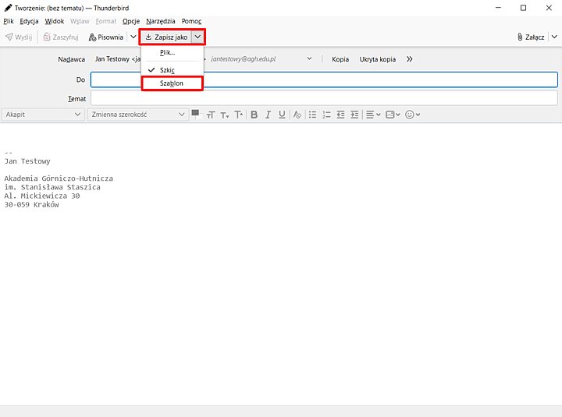Expand the Pisownia dropdown arrow
This screenshot has width=562, height=417.
[133, 37]
